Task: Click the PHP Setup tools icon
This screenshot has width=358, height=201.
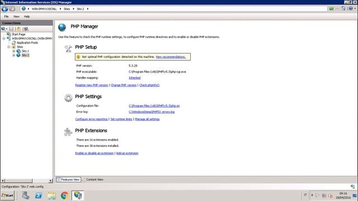Action: [68, 49]
